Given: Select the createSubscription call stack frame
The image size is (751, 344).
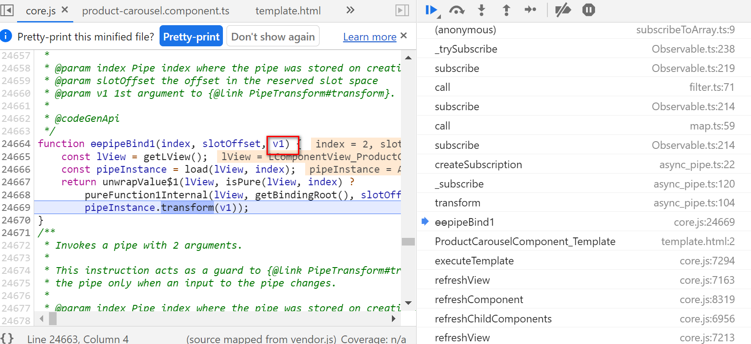Looking at the screenshot, I should [x=584, y=165].
